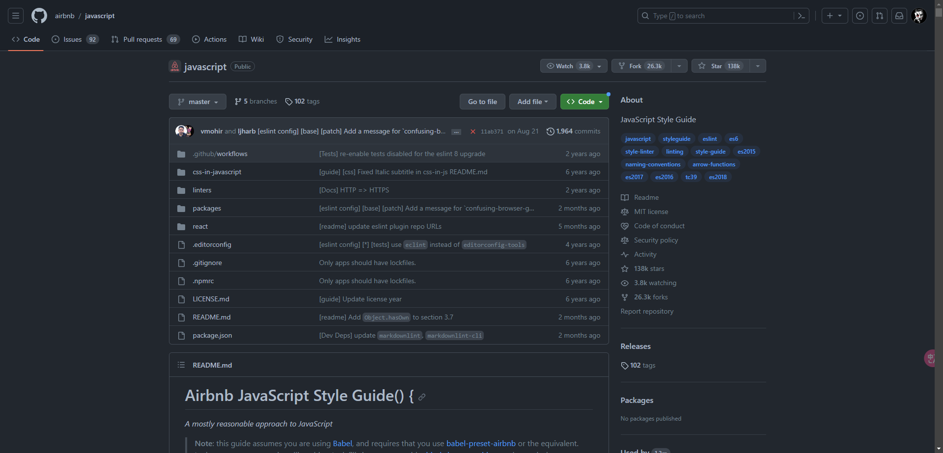
Task: Click the folder icon for packages
Action: pyautogui.click(x=181, y=209)
